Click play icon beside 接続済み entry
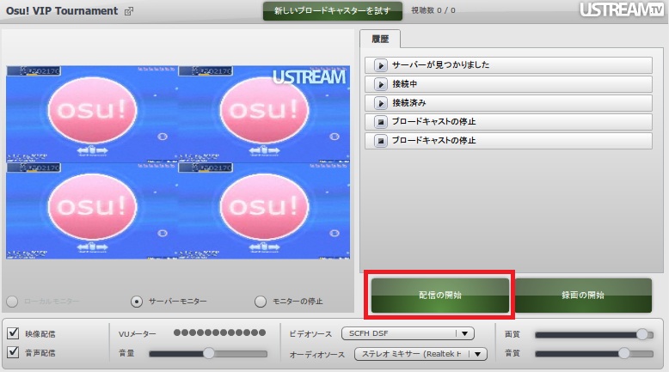This screenshot has height=372, width=669. point(381,103)
